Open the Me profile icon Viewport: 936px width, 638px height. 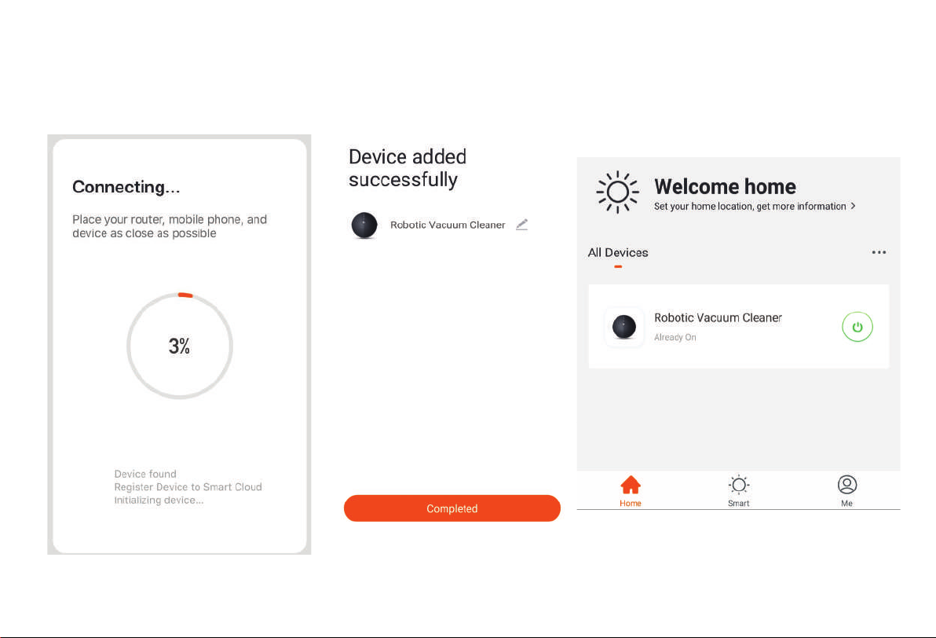(x=847, y=485)
